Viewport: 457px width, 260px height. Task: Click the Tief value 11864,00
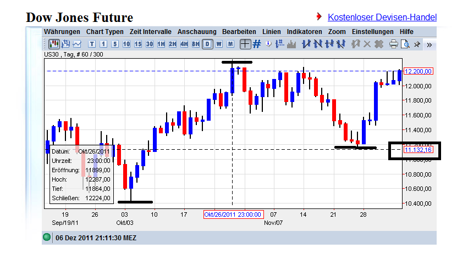click(98, 189)
